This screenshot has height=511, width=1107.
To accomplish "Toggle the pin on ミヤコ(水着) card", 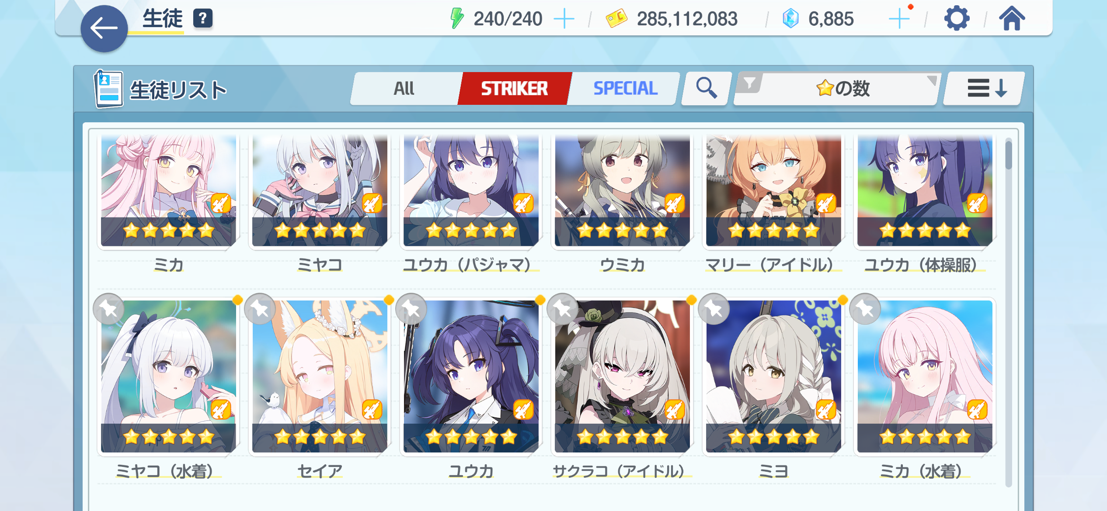I will tap(108, 309).
